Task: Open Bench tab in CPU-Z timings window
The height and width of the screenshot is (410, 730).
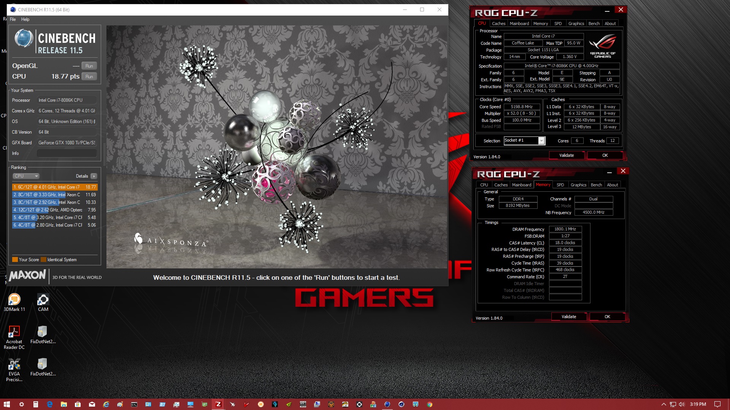Action: (596, 185)
